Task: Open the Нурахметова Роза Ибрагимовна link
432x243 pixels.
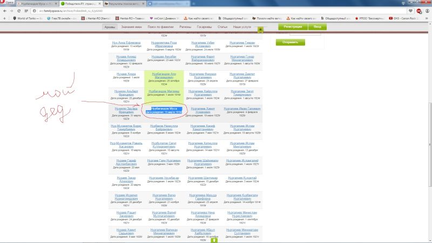Action: point(164,44)
